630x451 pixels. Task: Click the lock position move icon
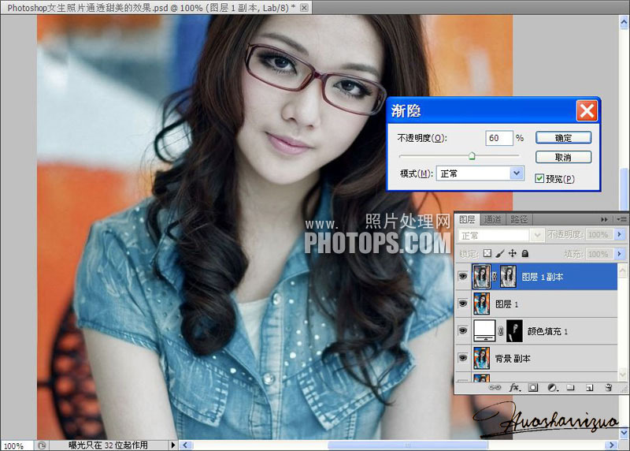[x=513, y=253]
